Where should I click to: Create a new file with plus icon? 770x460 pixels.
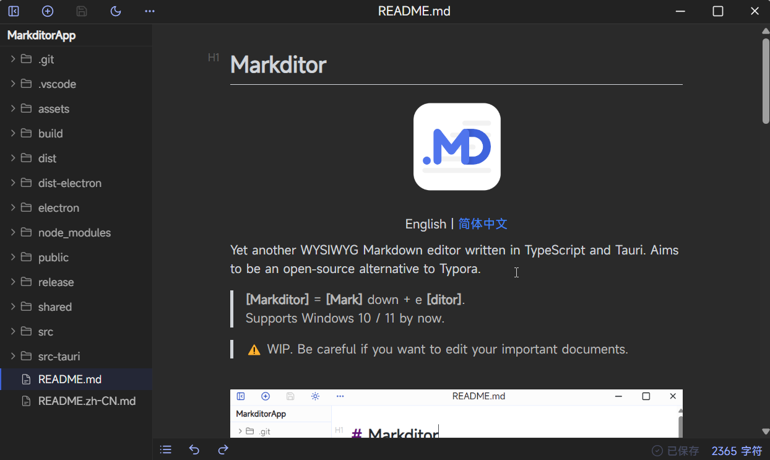coord(48,11)
